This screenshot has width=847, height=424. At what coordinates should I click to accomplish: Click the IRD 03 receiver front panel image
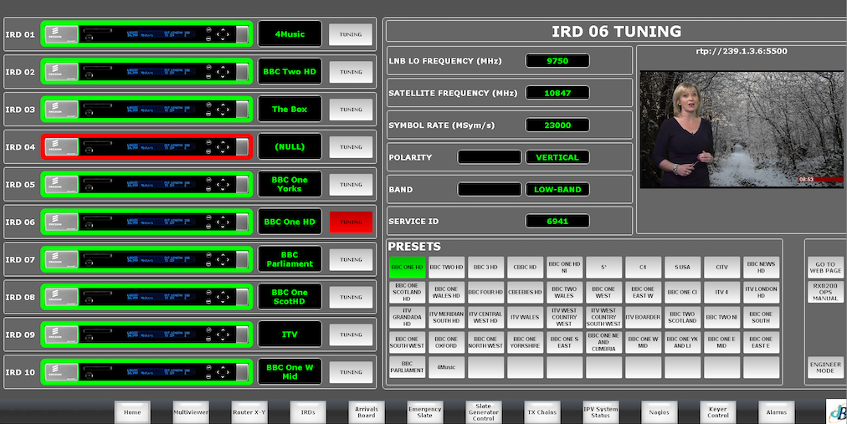click(x=147, y=109)
